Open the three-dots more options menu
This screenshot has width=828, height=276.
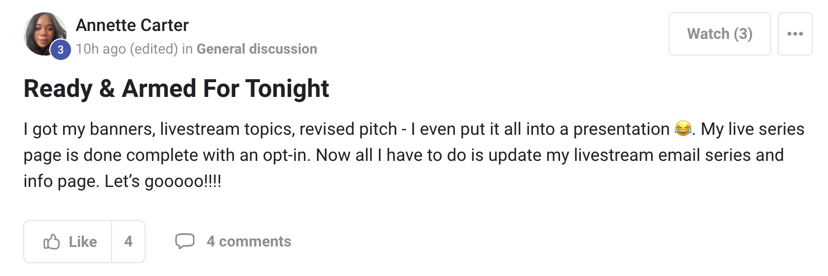coord(794,34)
